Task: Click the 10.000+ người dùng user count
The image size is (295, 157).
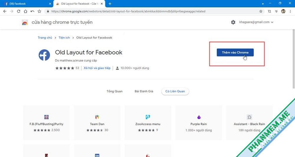Action: (x=135, y=68)
